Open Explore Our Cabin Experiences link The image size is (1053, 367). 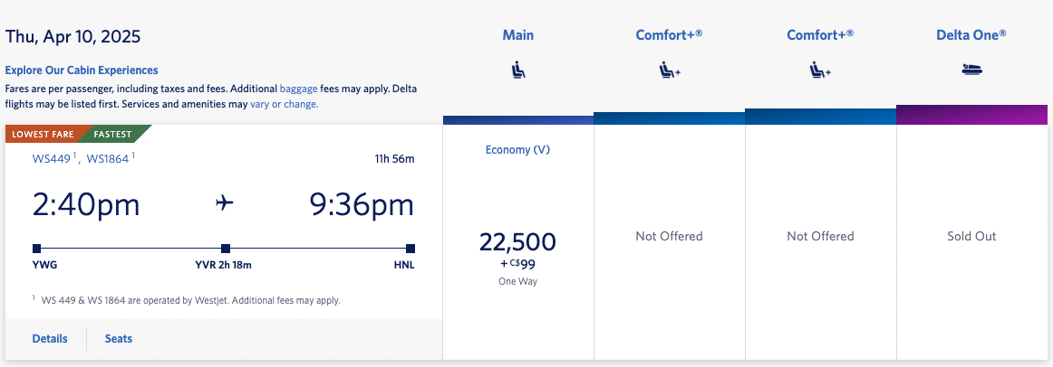pos(82,70)
